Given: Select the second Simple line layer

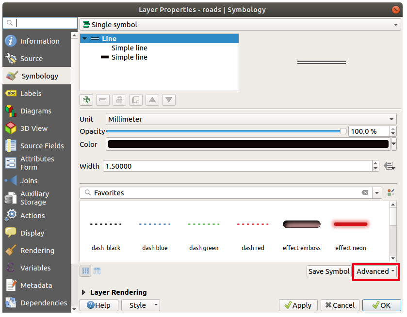Looking at the screenshot, I should coord(129,57).
